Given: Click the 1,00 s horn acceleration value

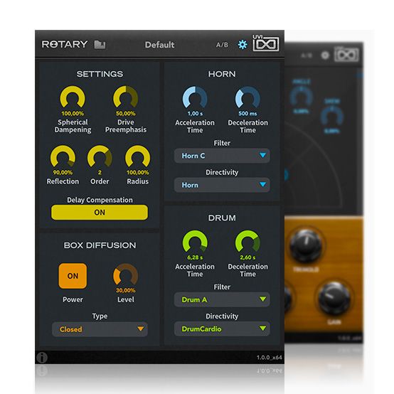Looking at the screenshot, I should point(195,114).
